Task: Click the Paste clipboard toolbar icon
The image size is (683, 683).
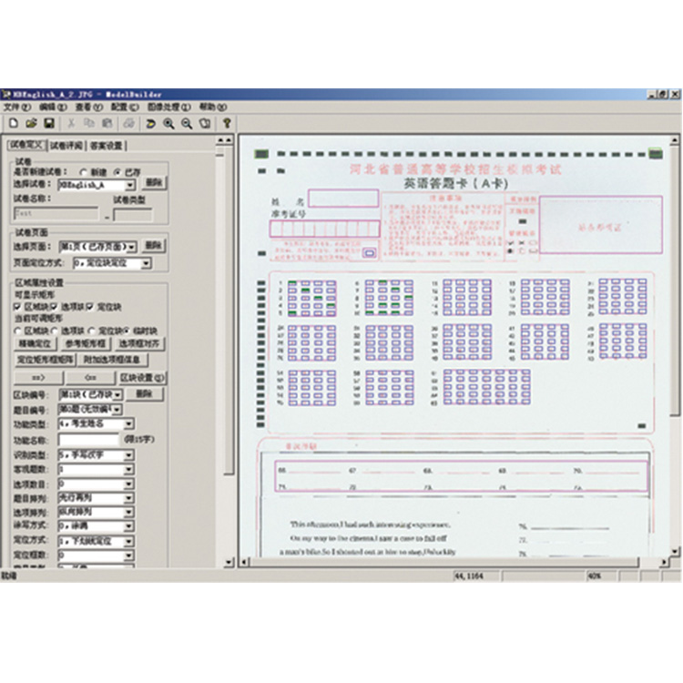Action: pos(107,123)
